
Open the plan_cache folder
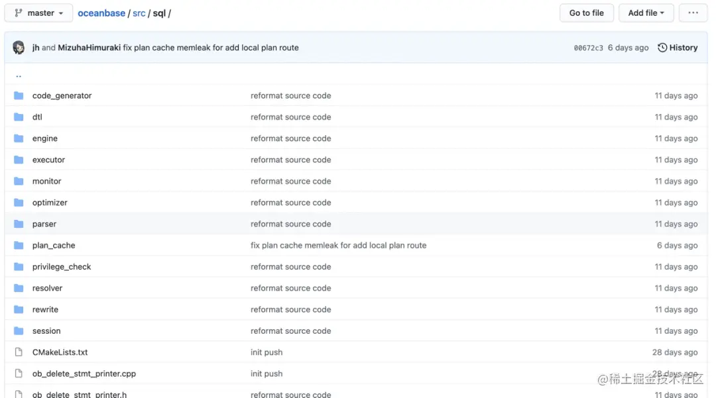pyautogui.click(x=54, y=245)
